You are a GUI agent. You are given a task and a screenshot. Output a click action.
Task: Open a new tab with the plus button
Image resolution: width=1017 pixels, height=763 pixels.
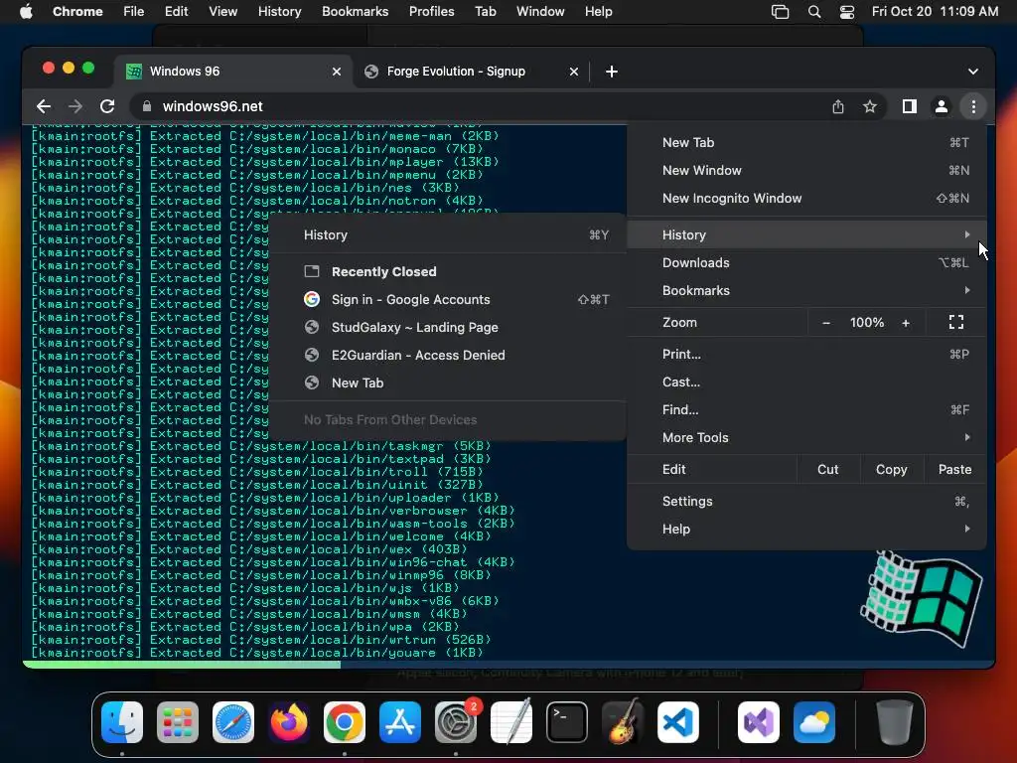pos(611,72)
